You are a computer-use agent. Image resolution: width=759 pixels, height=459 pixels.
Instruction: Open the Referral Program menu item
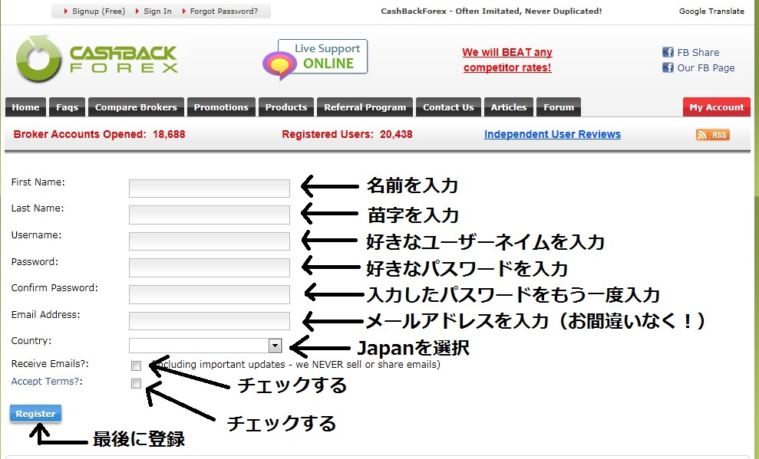click(x=365, y=107)
